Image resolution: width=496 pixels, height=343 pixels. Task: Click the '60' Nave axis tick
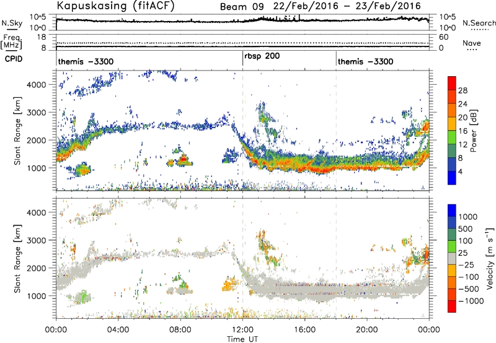tap(444, 37)
